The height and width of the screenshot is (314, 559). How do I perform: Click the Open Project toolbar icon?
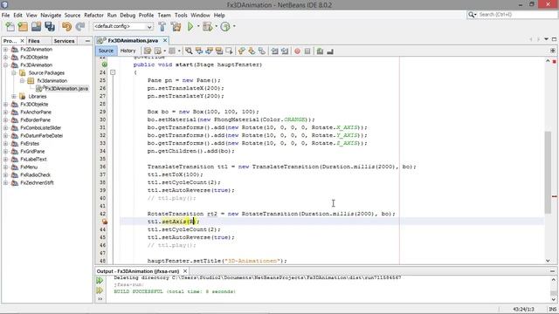point(36,26)
